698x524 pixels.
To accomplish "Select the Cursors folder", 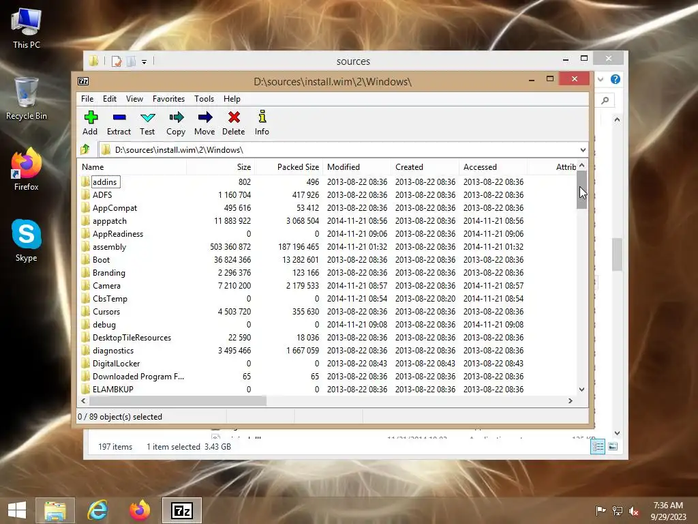I will coord(106,311).
